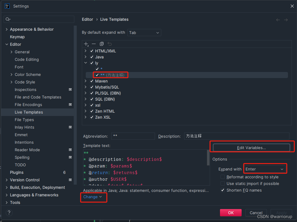The width and height of the screenshot is (297, 222).
Task: Toggle the Zen XSL template group checkbox
Action: point(92,117)
